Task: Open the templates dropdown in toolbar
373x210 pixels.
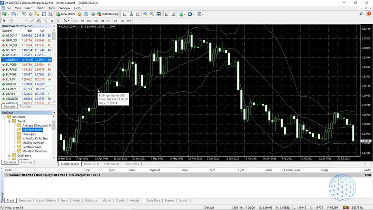Action: (200, 14)
